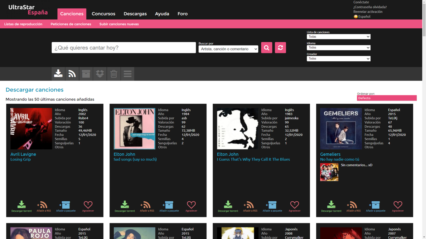
Task: Click the Peticiones de canciones link
Action: [71, 24]
